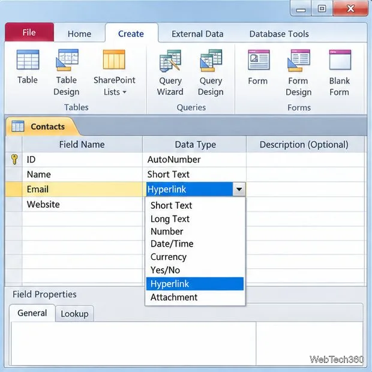372x372 pixels.
Task: Click the Table icon in the ribbon
Action: click(28, 59)
